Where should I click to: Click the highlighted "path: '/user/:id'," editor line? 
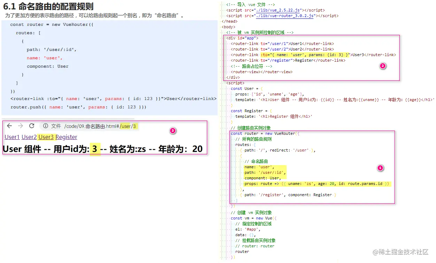click(265, 172)
